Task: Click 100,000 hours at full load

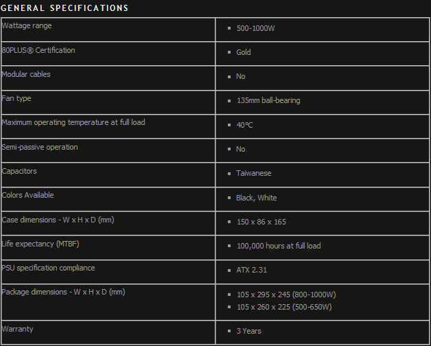Action: [279, 246]
